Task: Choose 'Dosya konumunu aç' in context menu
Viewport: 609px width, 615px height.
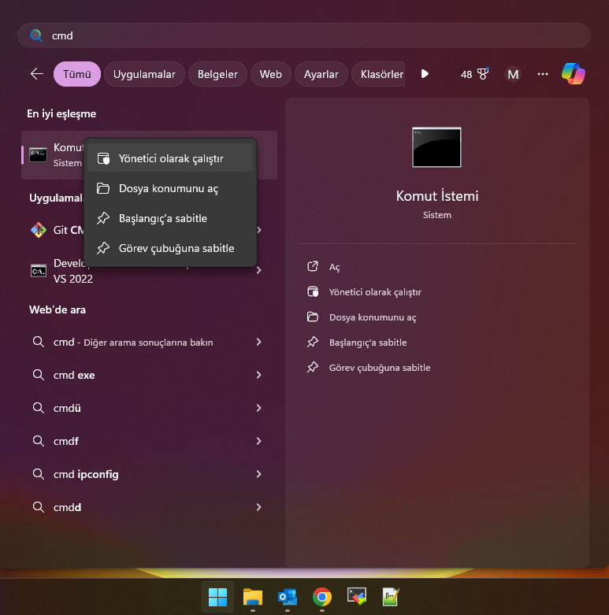Action: 168,188
